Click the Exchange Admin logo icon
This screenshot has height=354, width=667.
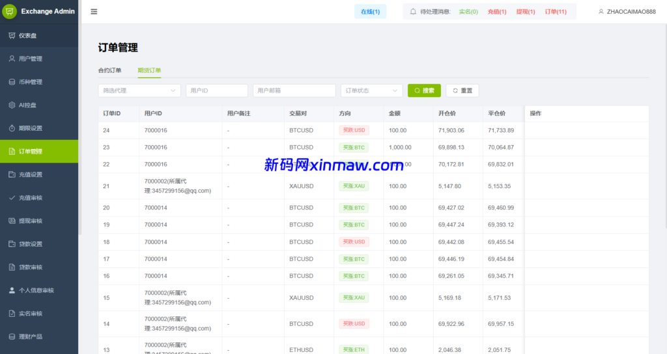(x=9, y=12)
